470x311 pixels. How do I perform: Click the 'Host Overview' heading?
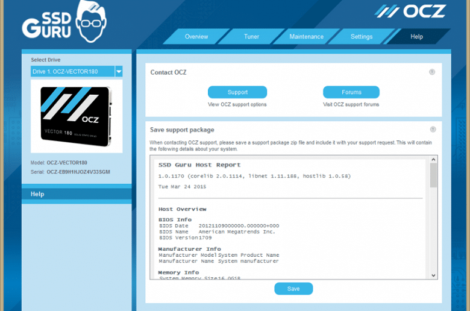coord(182,209)
